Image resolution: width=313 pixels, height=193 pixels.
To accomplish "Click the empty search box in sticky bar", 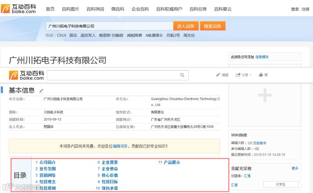I will pyautogui.click(x=118, y=75).
